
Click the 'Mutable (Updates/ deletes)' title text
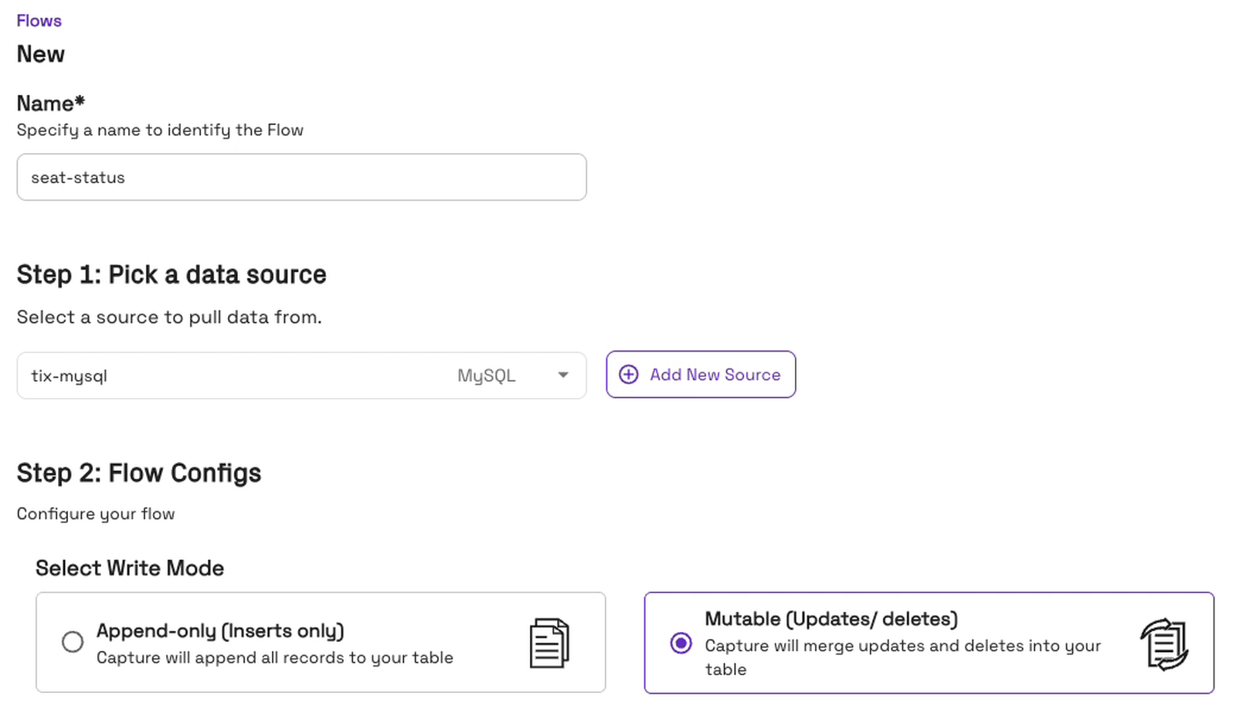point(831,619)
